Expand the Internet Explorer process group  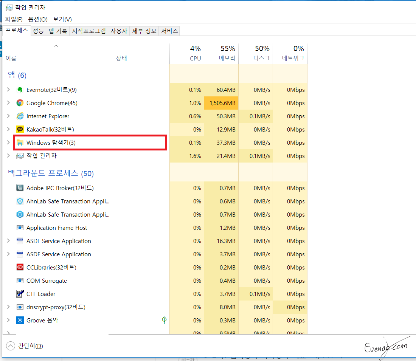pyautogui.click(x=8, y=116)
